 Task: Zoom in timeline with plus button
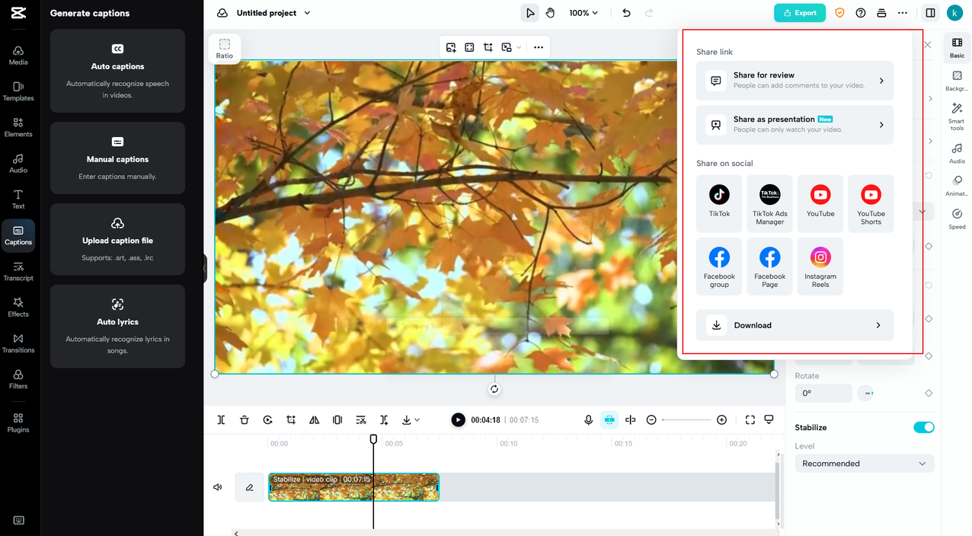click(x=721, y=420)
